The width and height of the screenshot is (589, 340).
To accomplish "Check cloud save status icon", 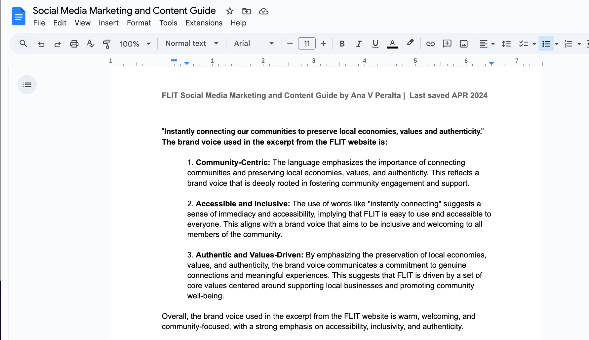I will (x=263, y=11).
